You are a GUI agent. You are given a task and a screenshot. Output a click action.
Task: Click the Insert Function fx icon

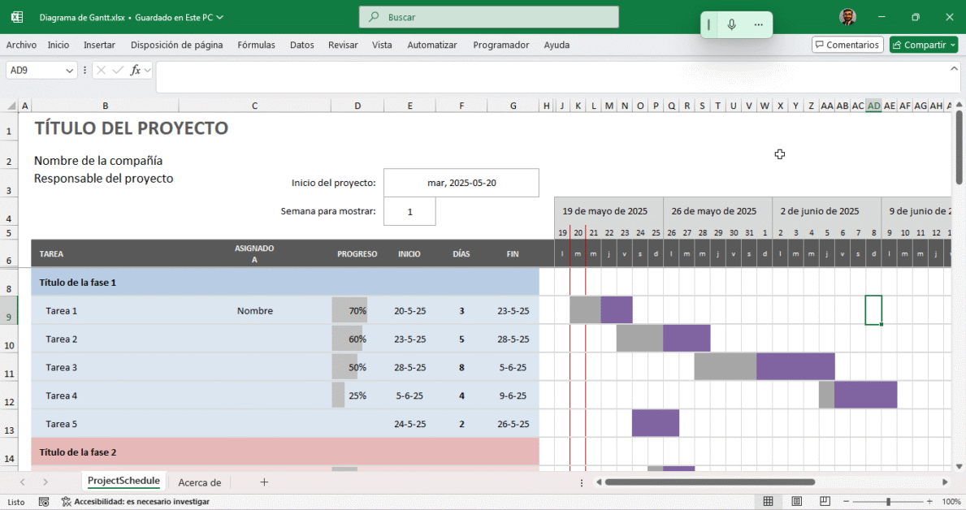coord(136,71)
